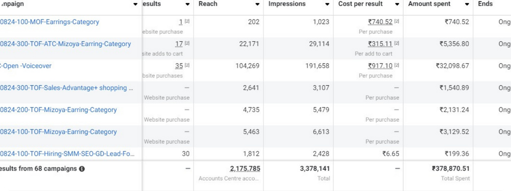The height and width of the screenshot is (191, 511).
Task: Click the footnote marker beside ₹740.52 cost
Action: 397,21
